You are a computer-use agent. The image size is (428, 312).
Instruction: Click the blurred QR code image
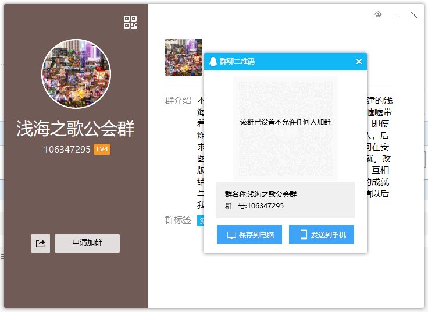pyautogui.click(x=286, y=129)
